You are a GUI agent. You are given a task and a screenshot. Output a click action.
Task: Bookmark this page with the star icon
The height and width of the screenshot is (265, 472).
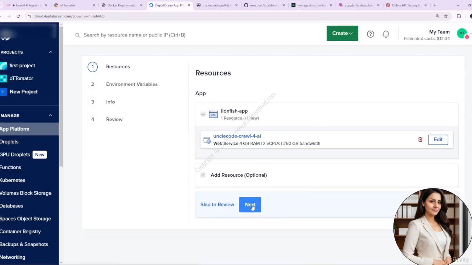446,16
